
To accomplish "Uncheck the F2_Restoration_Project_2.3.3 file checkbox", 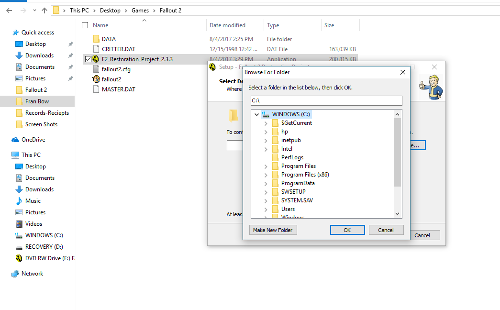I will coord(88,59).
